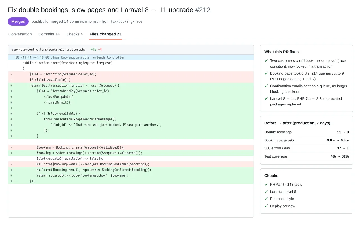Open the main branch link
361x225 pixels.
pos(97,21)
